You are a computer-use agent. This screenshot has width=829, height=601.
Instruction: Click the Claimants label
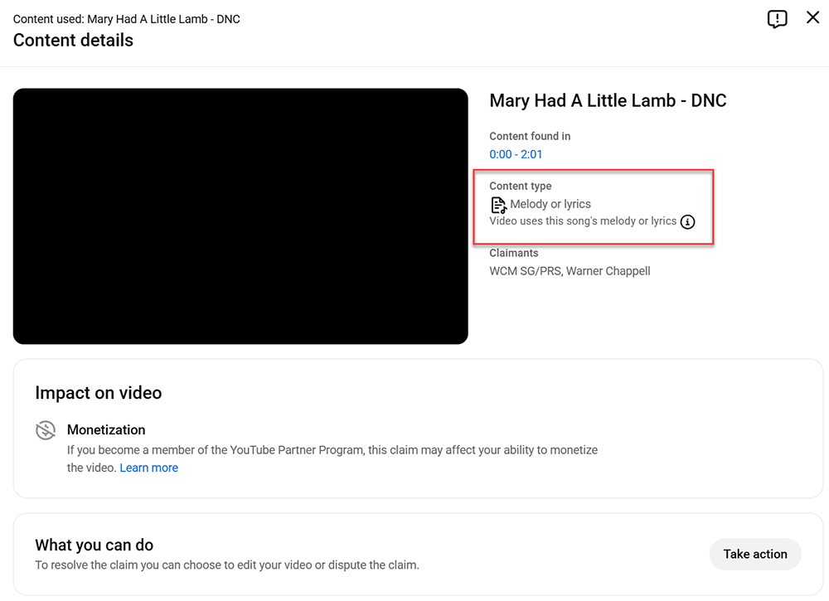coord(514,253)
